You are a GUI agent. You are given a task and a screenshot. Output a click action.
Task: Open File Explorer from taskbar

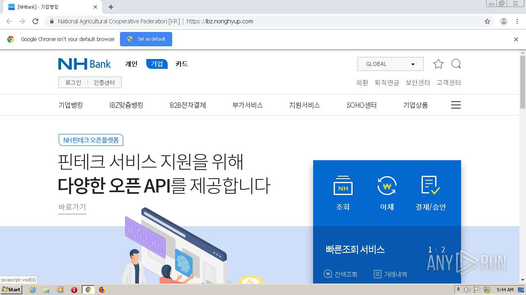(x=46, y=290)
